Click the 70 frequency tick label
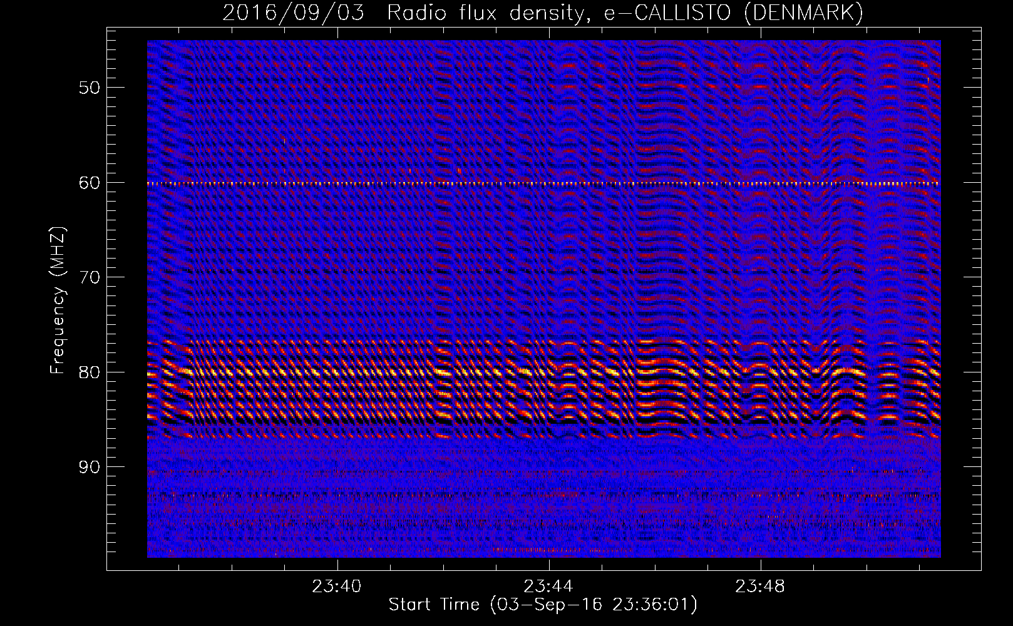 tap(90, 277)
